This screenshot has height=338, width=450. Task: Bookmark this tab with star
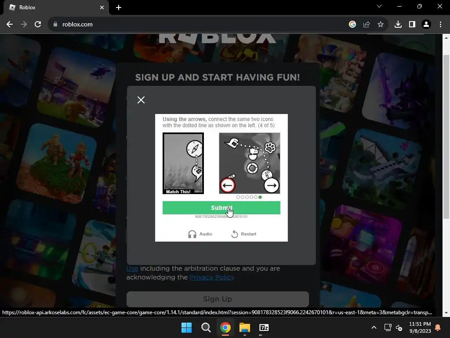381,25
